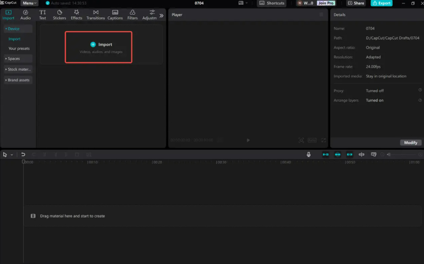Toggle the third teal preview axis button

349,154
